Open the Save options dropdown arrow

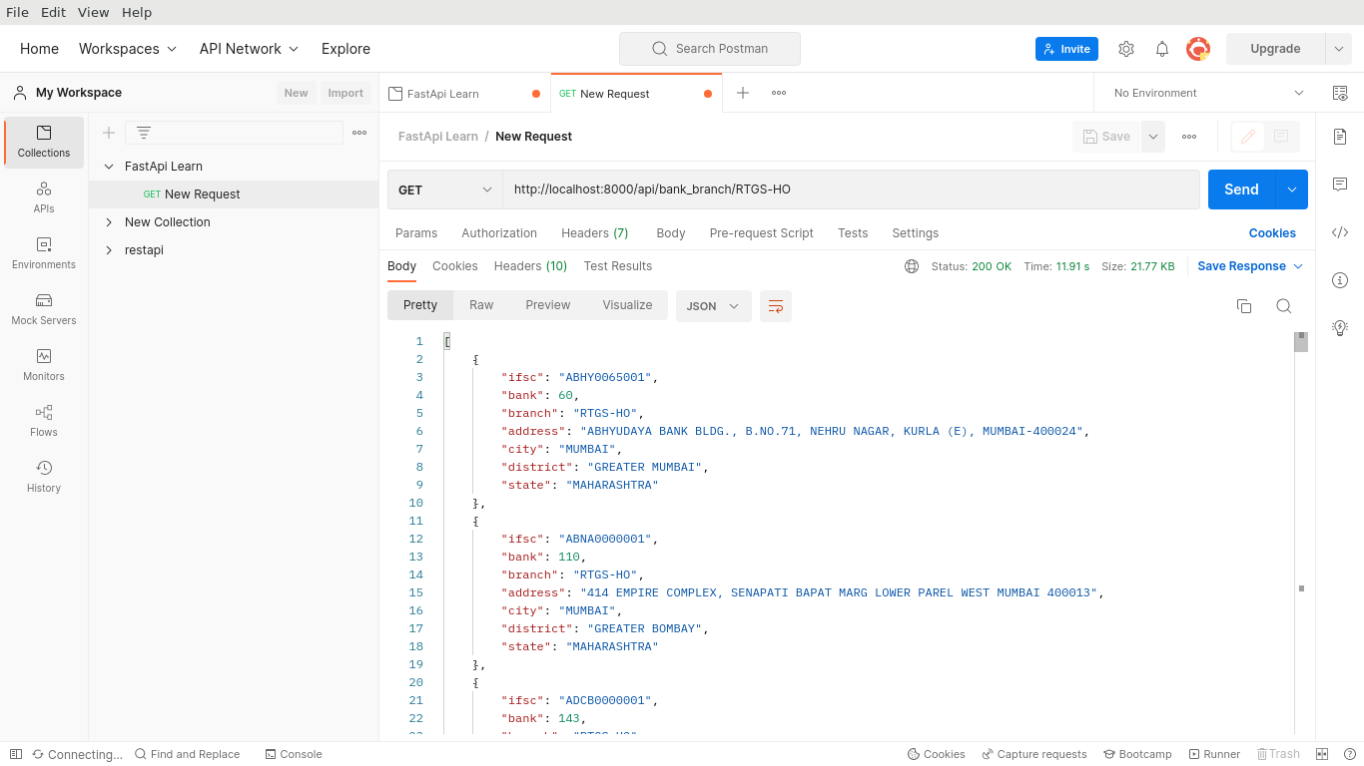pos(1153,137)
